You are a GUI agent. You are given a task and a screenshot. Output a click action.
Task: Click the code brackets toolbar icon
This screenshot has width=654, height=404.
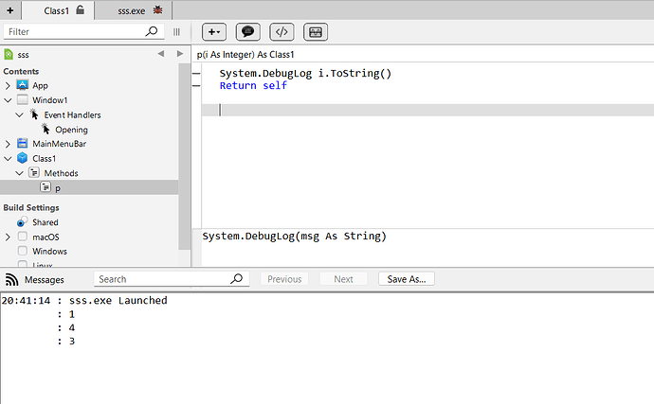click(282, 32)
